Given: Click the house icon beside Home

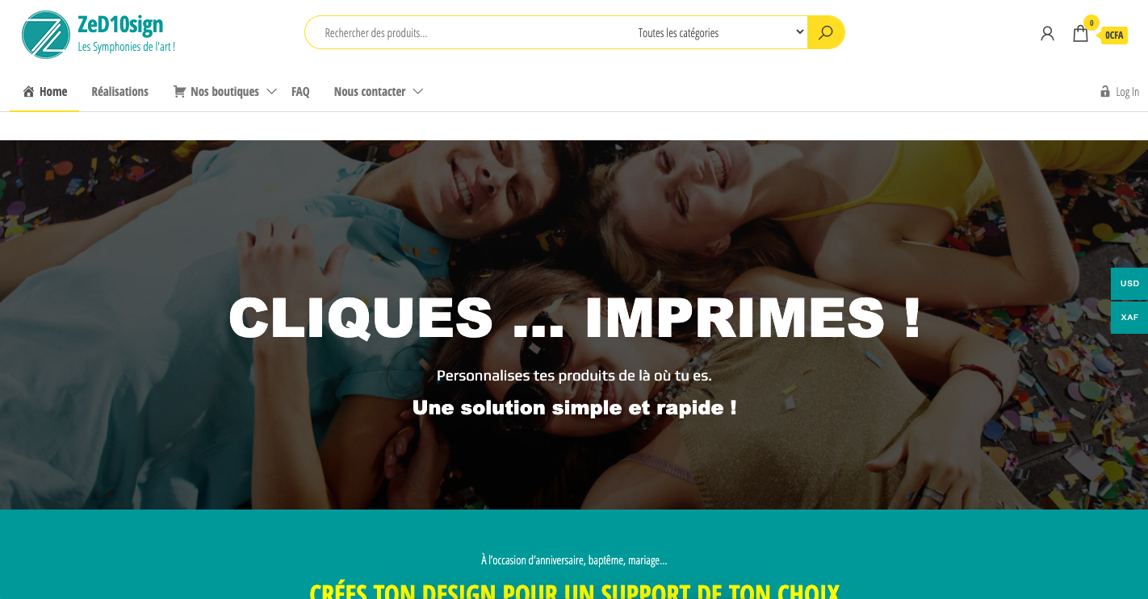Looking at the screenshot, I should pyautogui.click(x=29, y=91).
